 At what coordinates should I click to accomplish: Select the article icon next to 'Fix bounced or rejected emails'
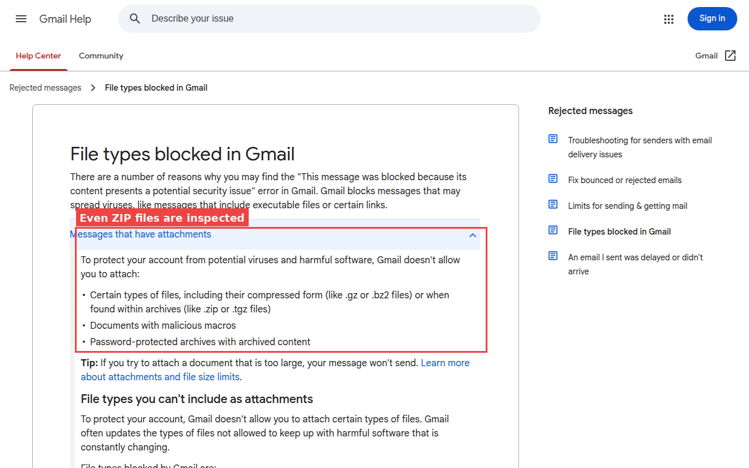pos(553,178)
